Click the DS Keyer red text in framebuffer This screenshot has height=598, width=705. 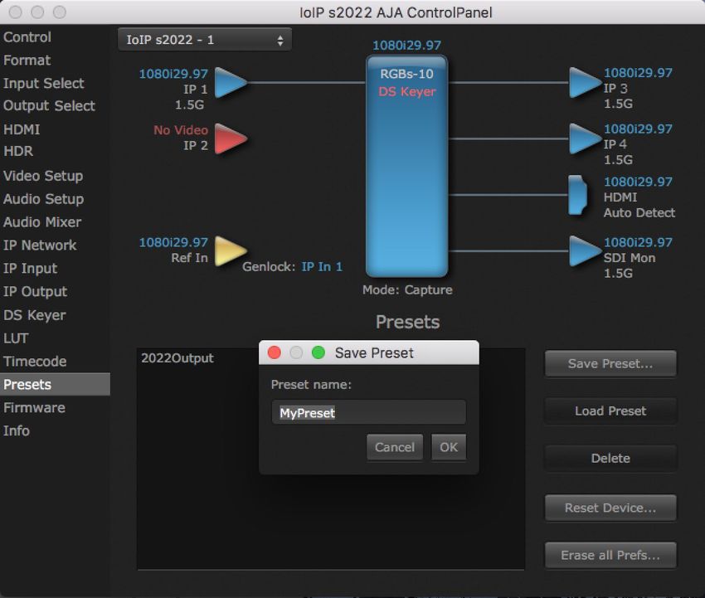[407, 92]
